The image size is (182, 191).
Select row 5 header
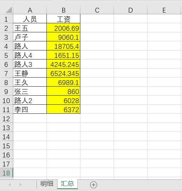6,55
